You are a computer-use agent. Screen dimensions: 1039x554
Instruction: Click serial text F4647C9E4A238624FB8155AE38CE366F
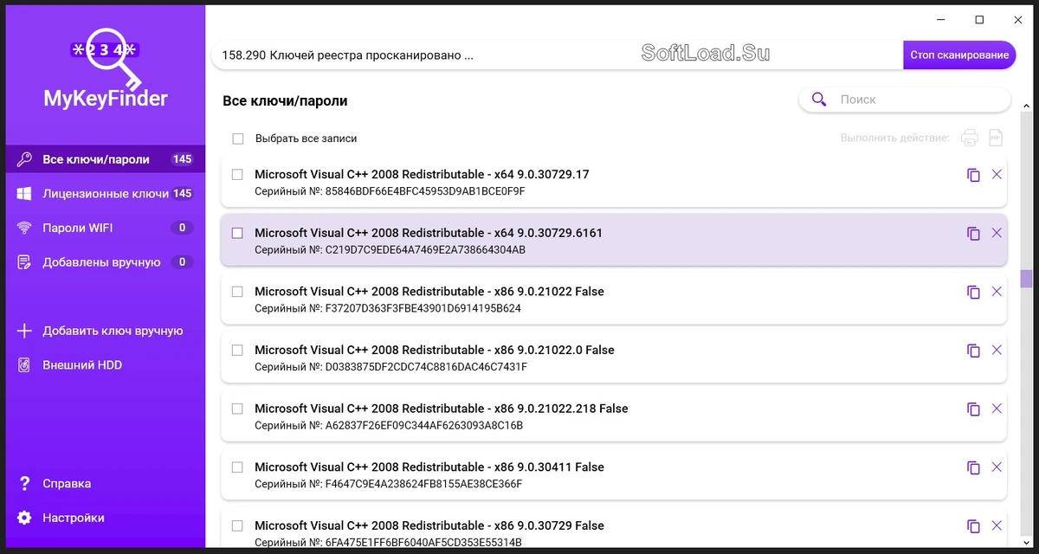pyautogui.click(x=423, y=484)
